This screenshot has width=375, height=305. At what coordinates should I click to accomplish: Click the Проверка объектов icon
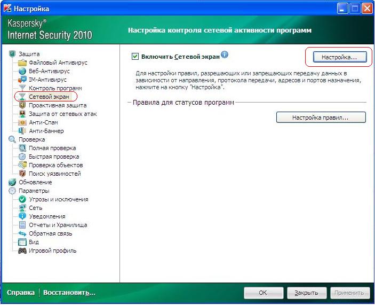pos(22,165)
